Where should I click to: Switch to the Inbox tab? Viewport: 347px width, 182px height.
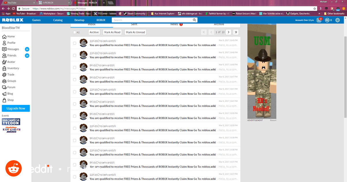[92, 25]
